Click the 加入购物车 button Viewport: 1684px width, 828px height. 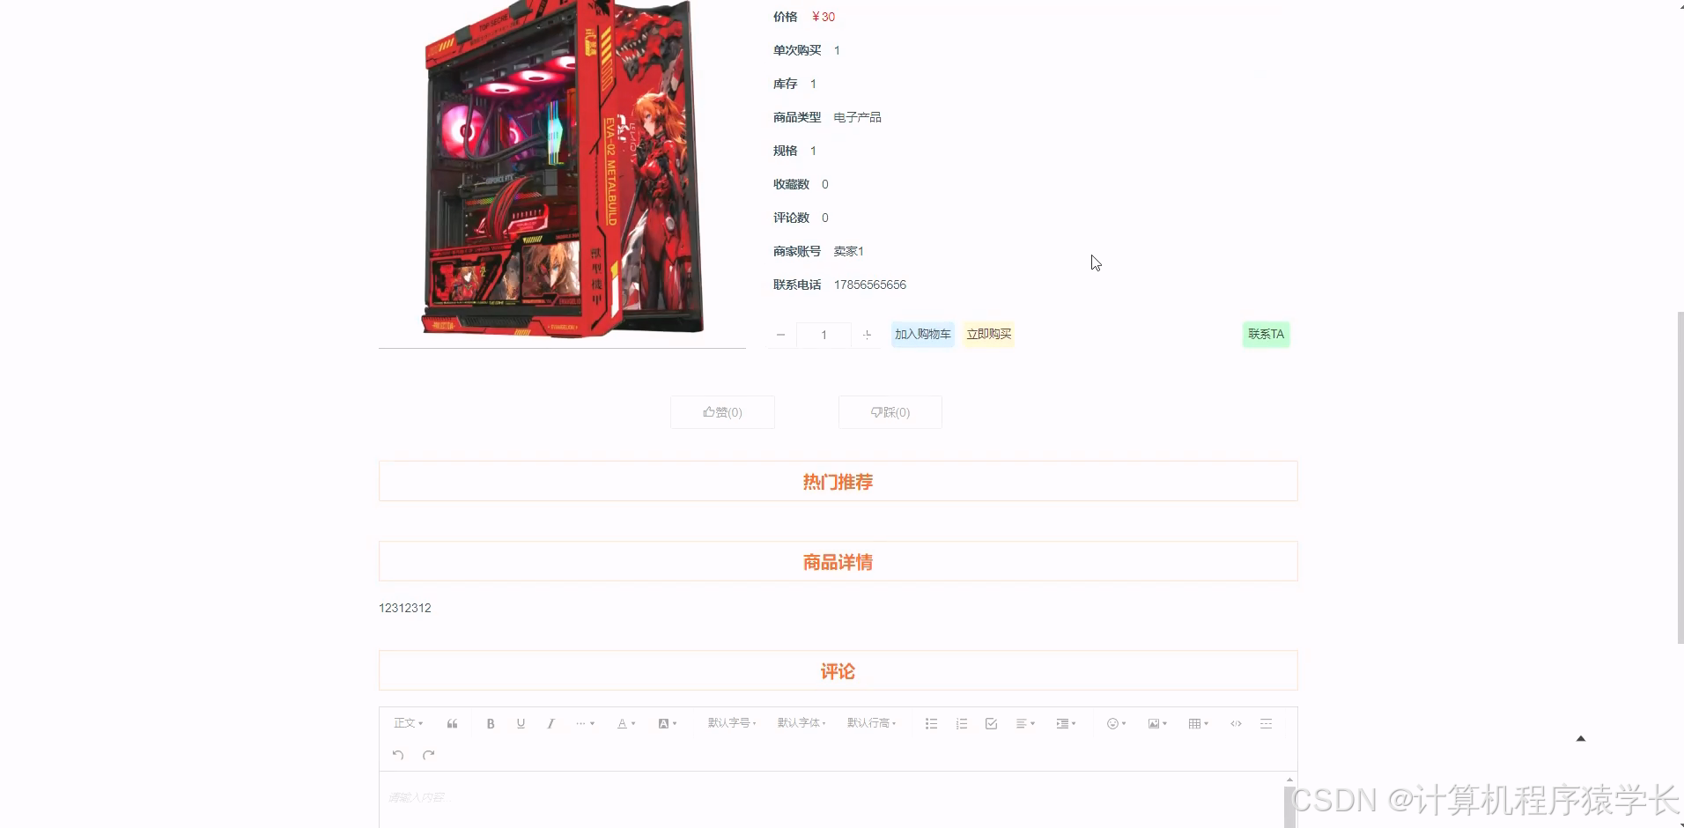pos(921,334)
